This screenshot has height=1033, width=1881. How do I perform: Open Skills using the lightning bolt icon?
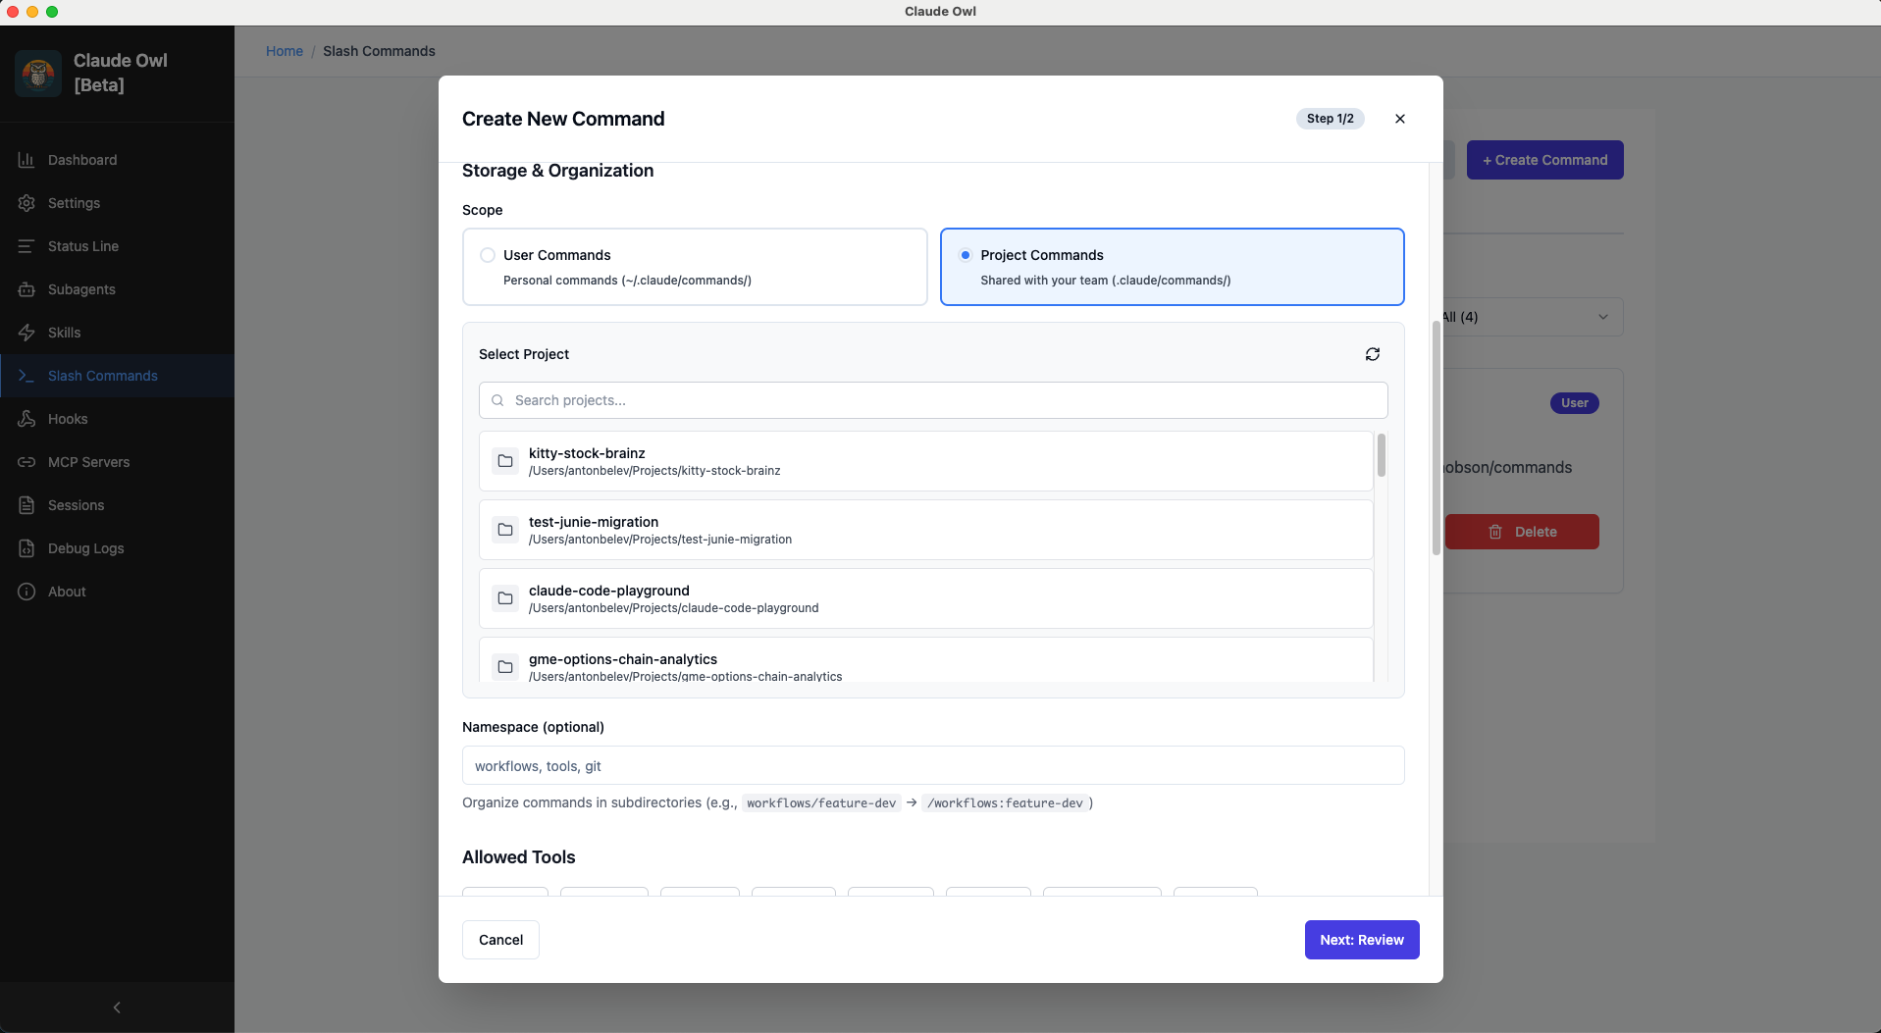27,333
